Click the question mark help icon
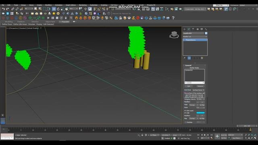 173,18
